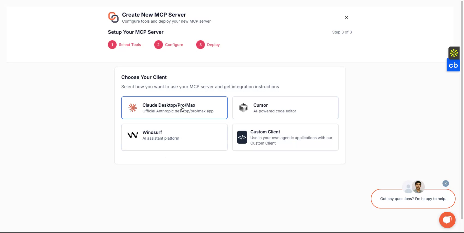464x233 pixels.
Task: Click the step 1 numbered circle
Action: 112,45
